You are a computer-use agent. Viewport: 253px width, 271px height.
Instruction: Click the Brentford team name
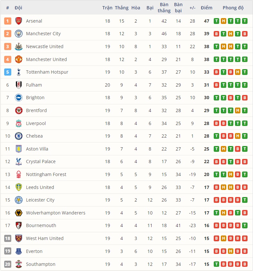(x=36, y=110)
